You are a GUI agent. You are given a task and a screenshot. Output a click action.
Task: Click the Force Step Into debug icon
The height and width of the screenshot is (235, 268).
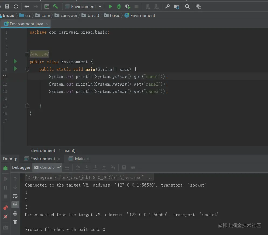pos(95,168)
